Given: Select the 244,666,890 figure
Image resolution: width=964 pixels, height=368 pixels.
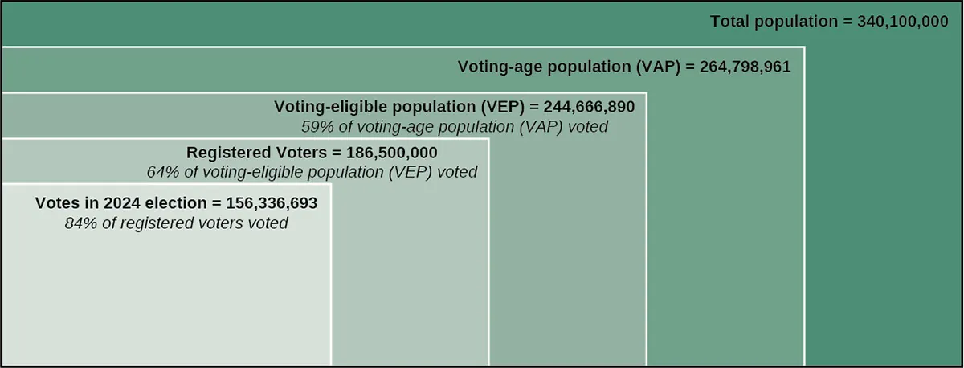Looking at the screenshot, I should coord(589,107).
